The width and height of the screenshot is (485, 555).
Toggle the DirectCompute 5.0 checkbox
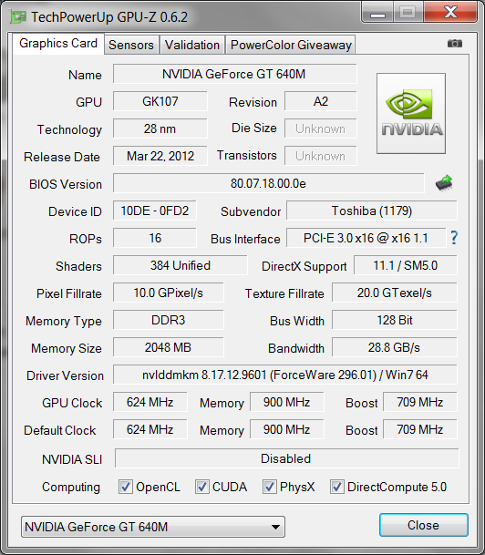pos(336,487)
